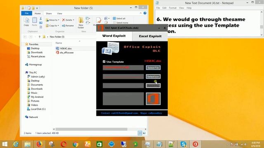This screenshot has width=264, height=148.
Task: Open the Windows Store taskbar icon
Action: (99, 144)
